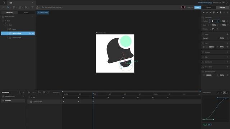Click Set default State Machine
Viewport: 230px width, 129px height.
tap(53, 7)
